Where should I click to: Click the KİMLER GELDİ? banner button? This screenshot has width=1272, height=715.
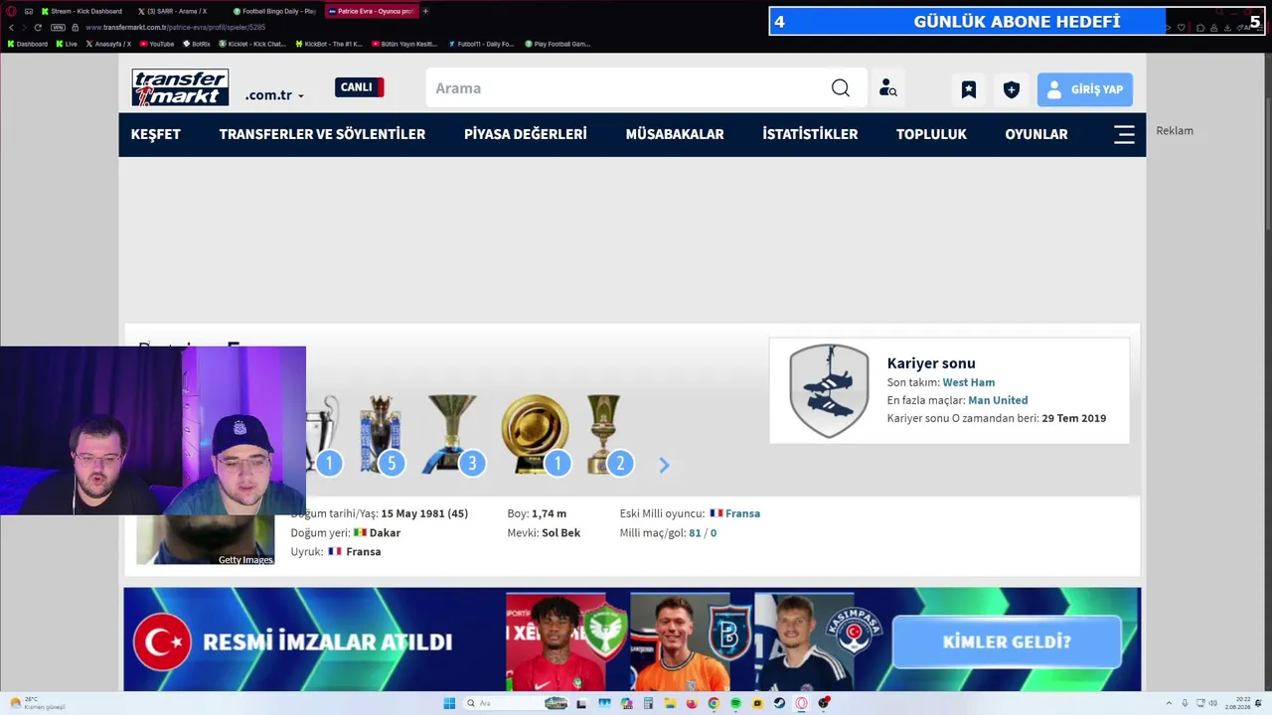coord(1007,642)
